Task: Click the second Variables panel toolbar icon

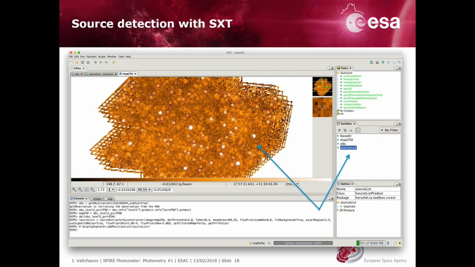Action: [345, 130]
